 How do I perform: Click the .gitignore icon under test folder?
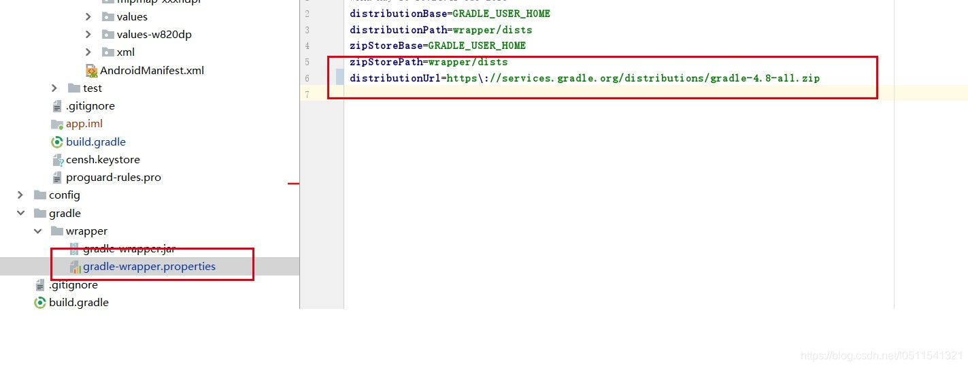coord(57,105)
